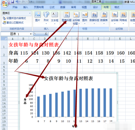Select the vertical axis title 身高

tap(25, 101)
